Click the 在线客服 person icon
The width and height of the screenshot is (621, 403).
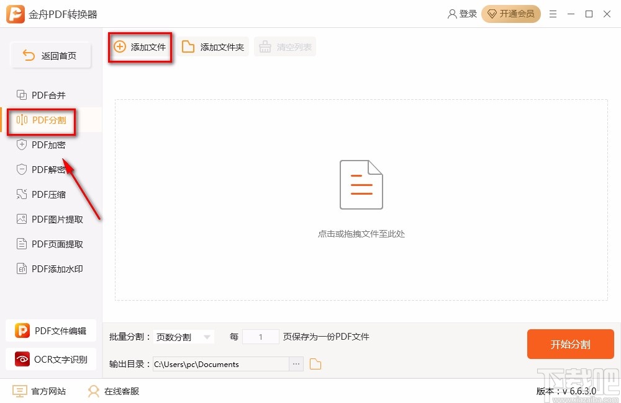click(94, 391)
